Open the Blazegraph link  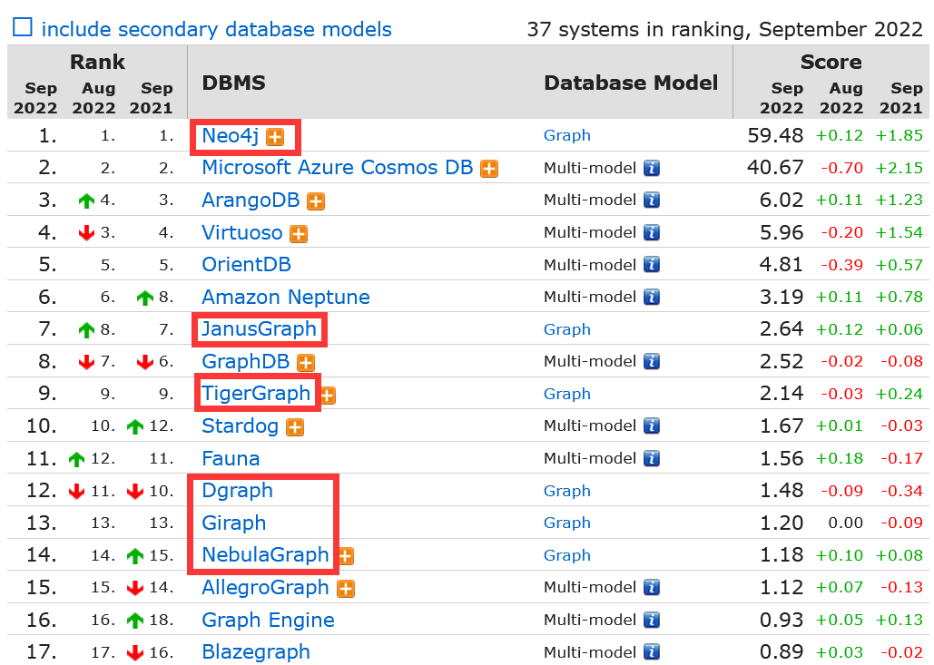click(255, 652)
